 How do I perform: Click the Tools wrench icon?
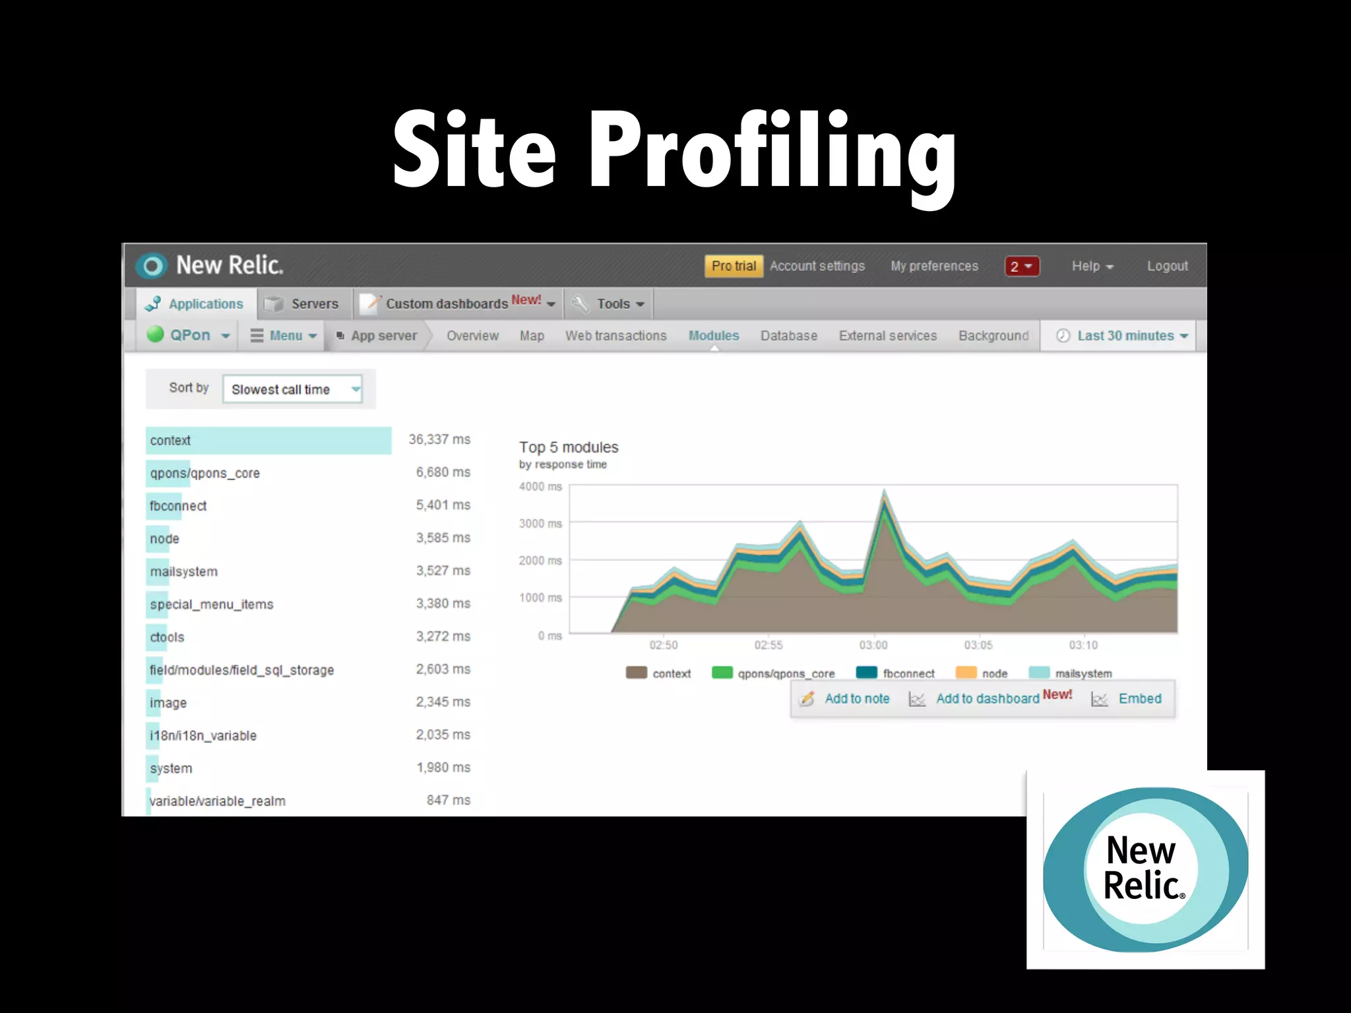581,303
